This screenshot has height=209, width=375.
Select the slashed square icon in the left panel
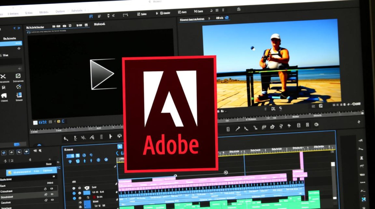pyautogui.click(x=18, y=76)
